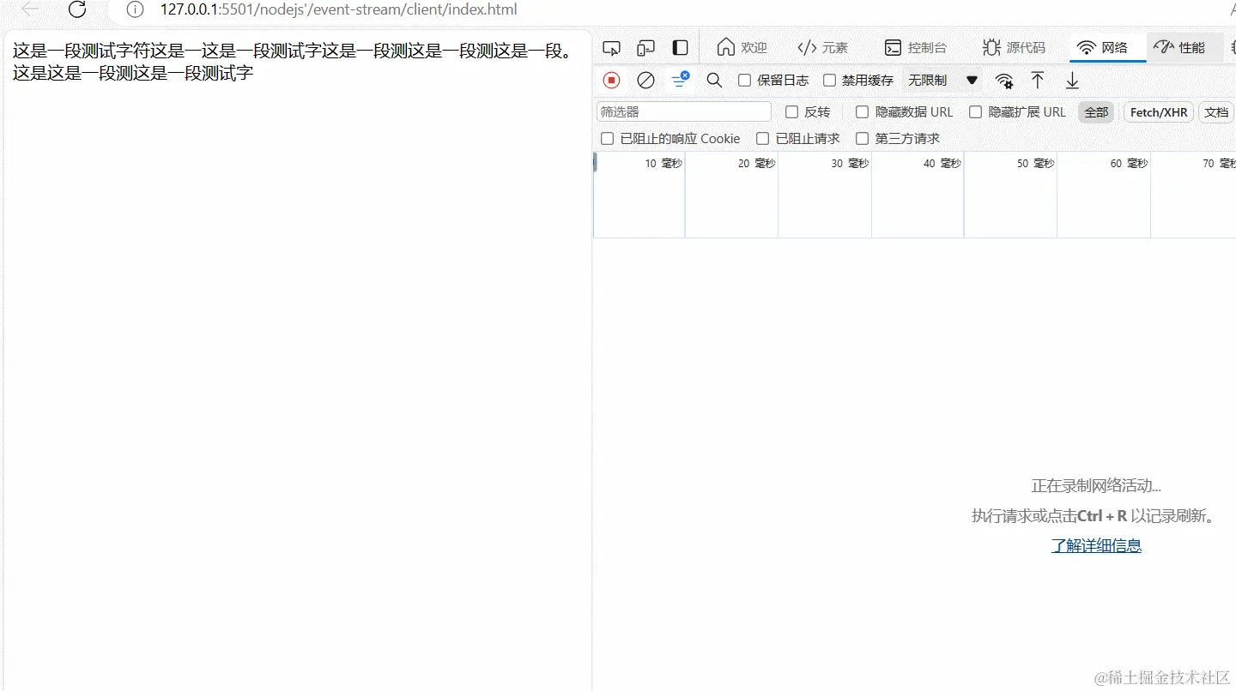The width and height of the screenshot is (1236, 691).
Task: Enable the 保留日志 option
Action: (743, 80)
